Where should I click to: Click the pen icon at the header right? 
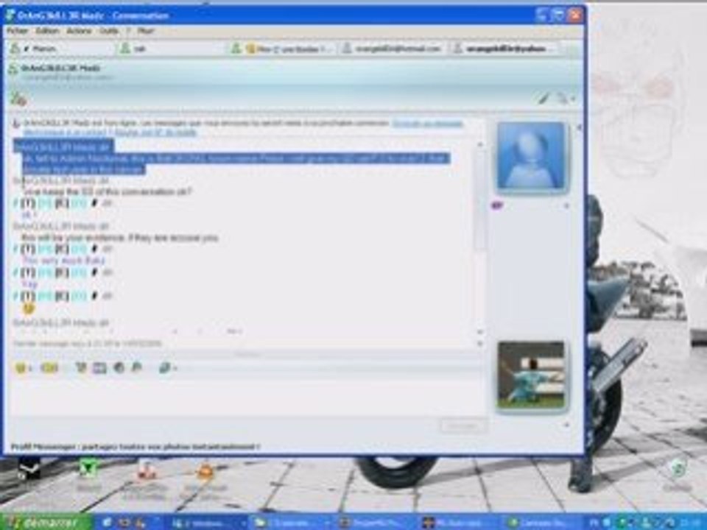545,98
